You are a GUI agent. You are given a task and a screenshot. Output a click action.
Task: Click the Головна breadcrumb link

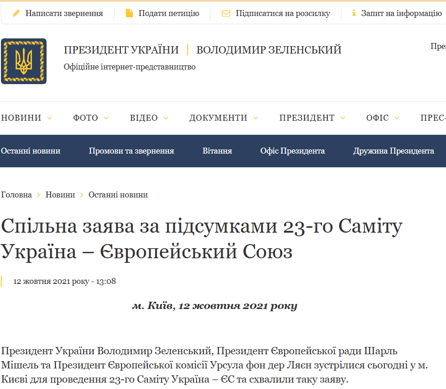16,194
